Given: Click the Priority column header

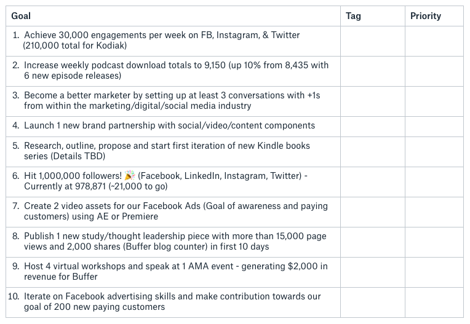Looking at the screenshot, I should pos(425,16).
